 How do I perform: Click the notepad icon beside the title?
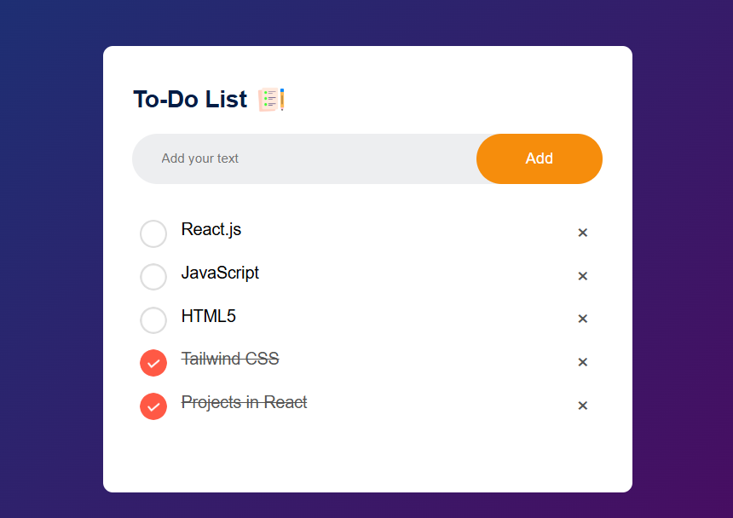[270, 100]
